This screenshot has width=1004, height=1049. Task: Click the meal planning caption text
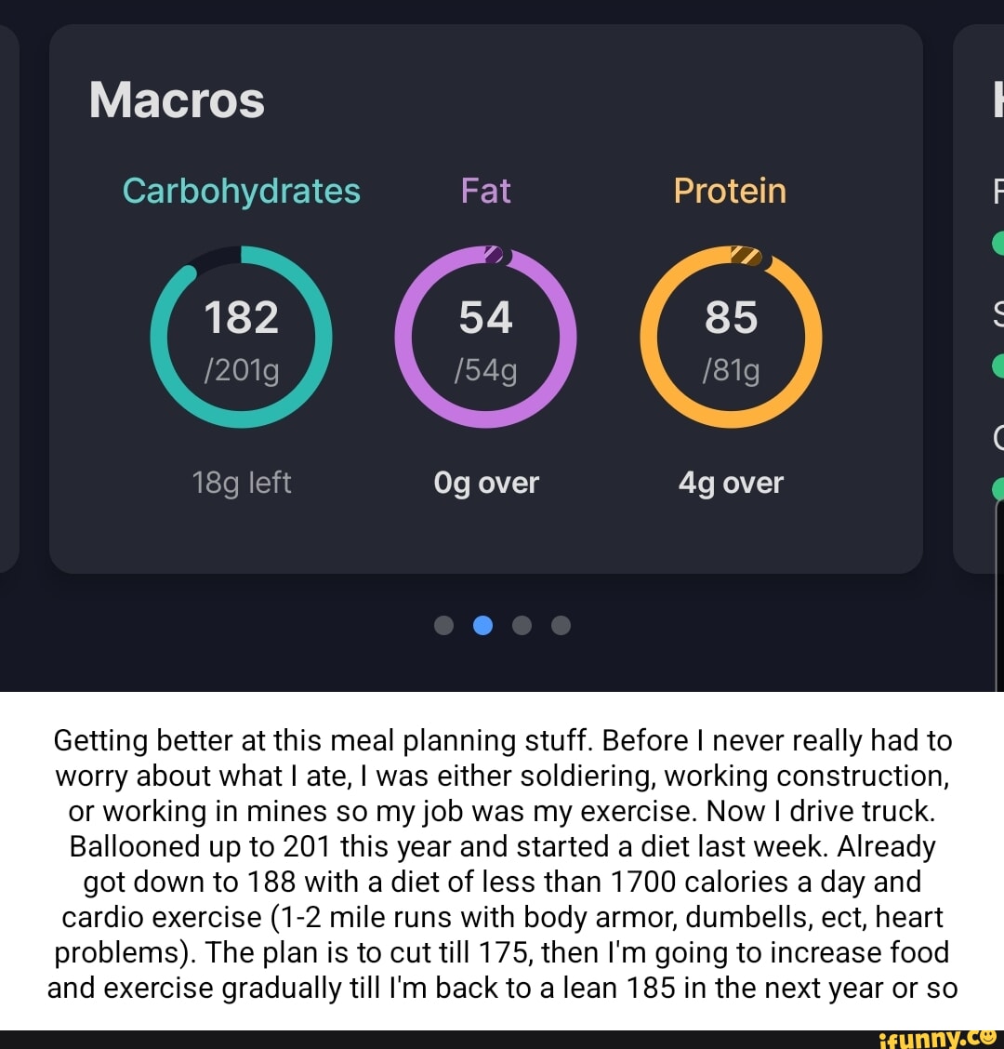click(x=502, y=863)
